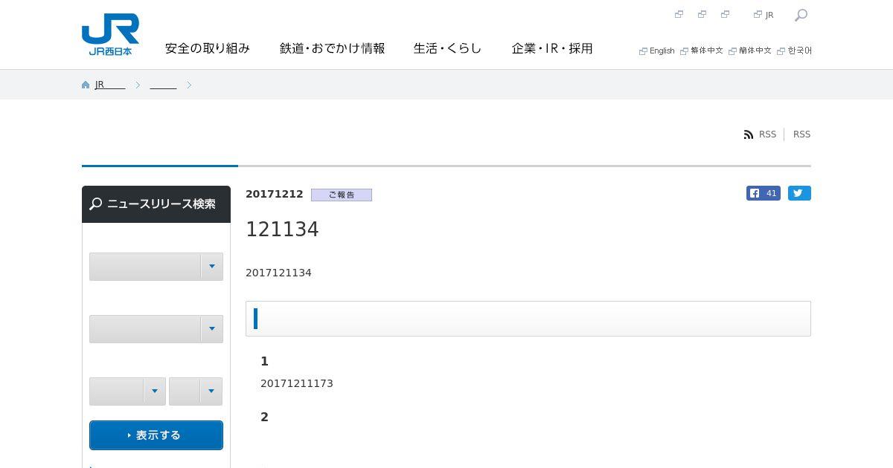This screenshot has width=893, height=468.
Task: Click the 表示する button
Action: (156, 435)
